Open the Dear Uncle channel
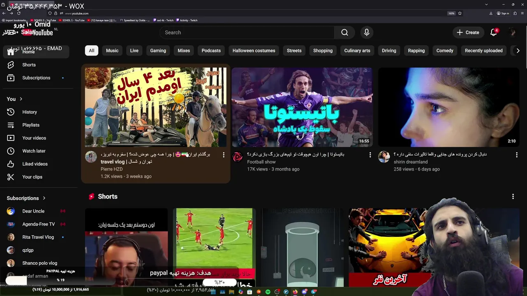527x296 pixels. tap(36, 211)
